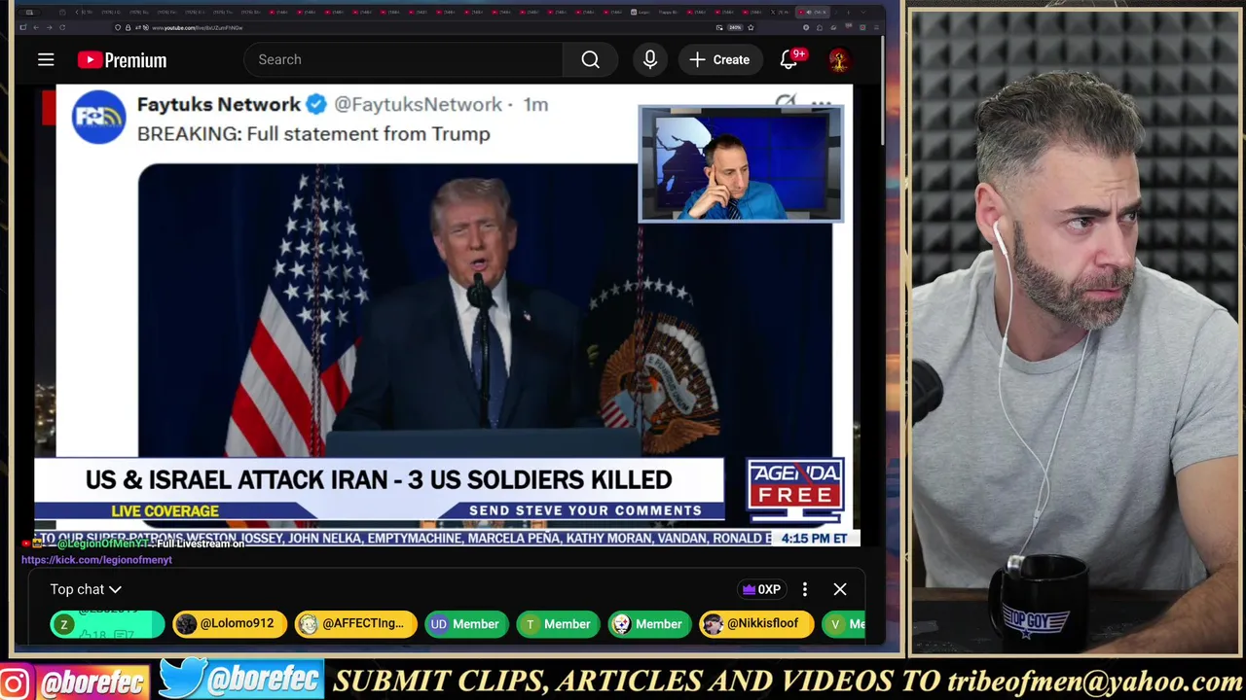Open the V member chip
Image resolution: width=1246 pixels, height=700 pixels.
[x=844, y=624]
